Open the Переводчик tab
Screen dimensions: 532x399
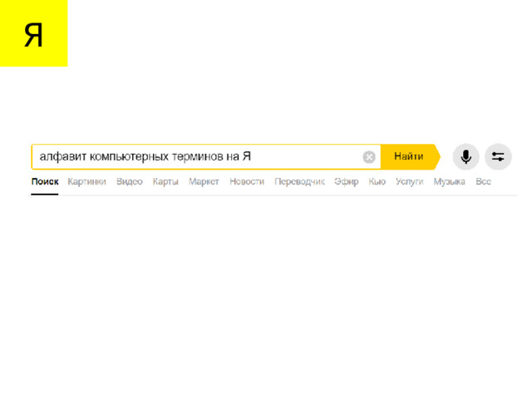(299, 182)
